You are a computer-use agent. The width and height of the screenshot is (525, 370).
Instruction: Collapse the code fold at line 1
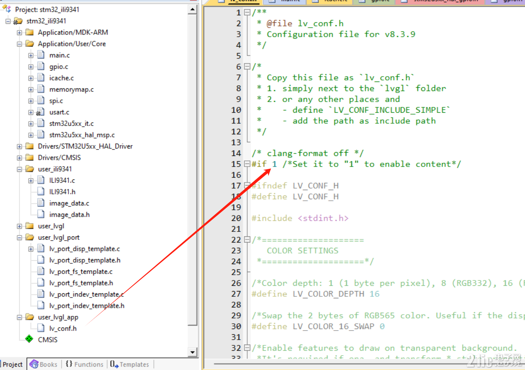(x=247, y=13)
